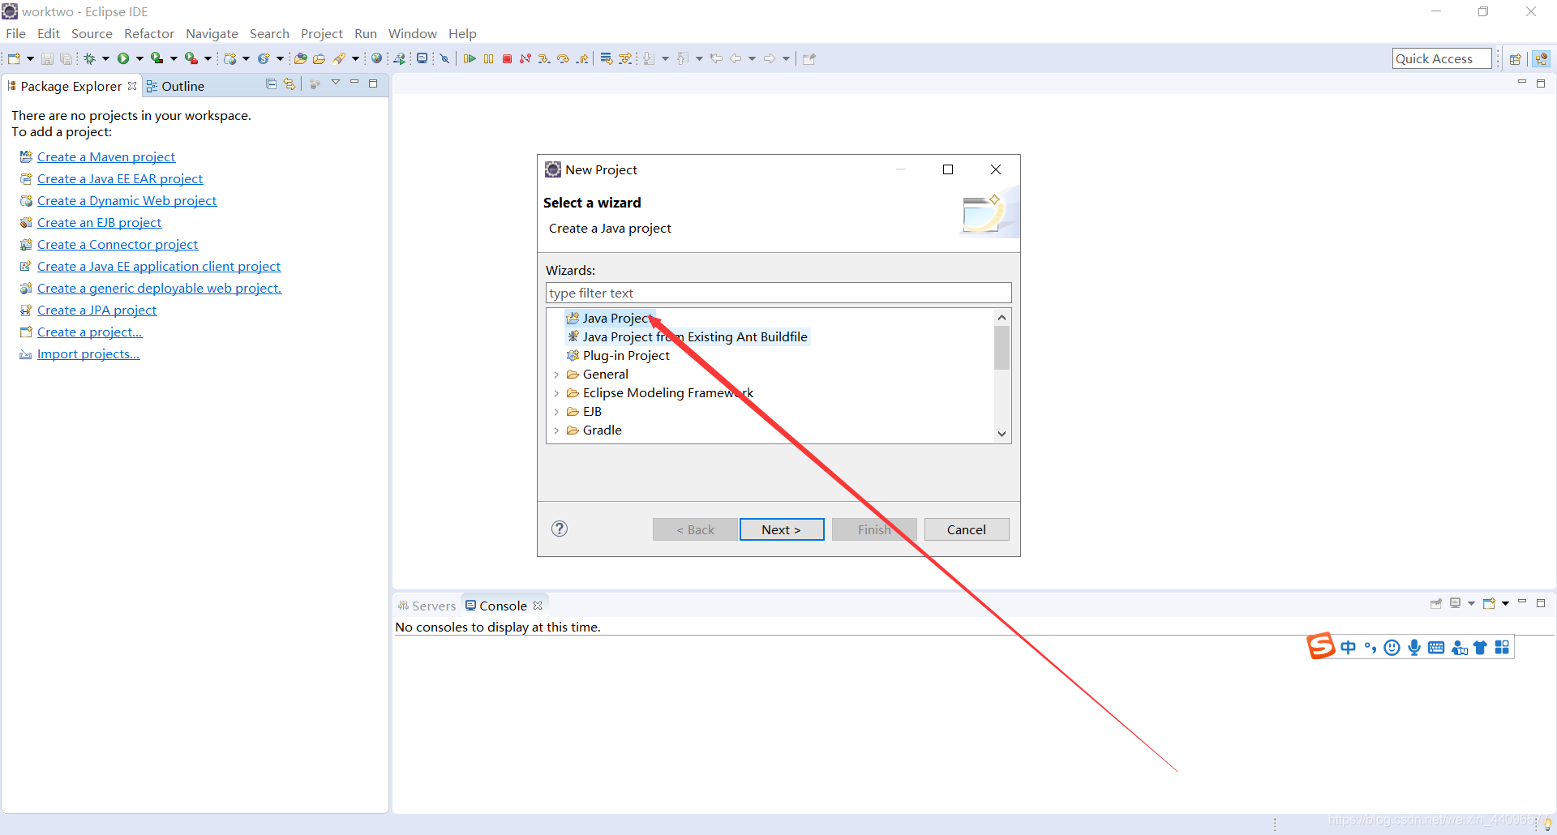Click the Skip All Breakpoints icon
The image size is (1557, 835).
(445, 58)
